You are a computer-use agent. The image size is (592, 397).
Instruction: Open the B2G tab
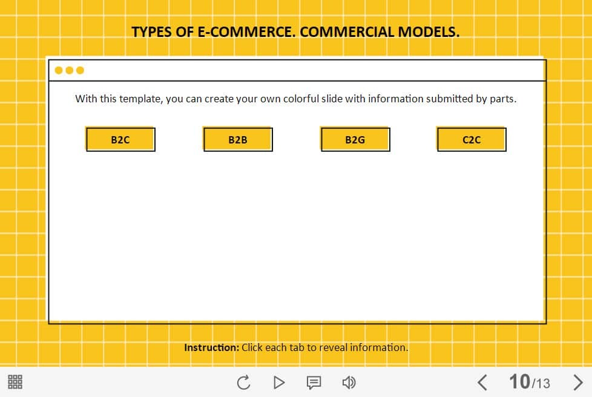click(x=355, y=139)
